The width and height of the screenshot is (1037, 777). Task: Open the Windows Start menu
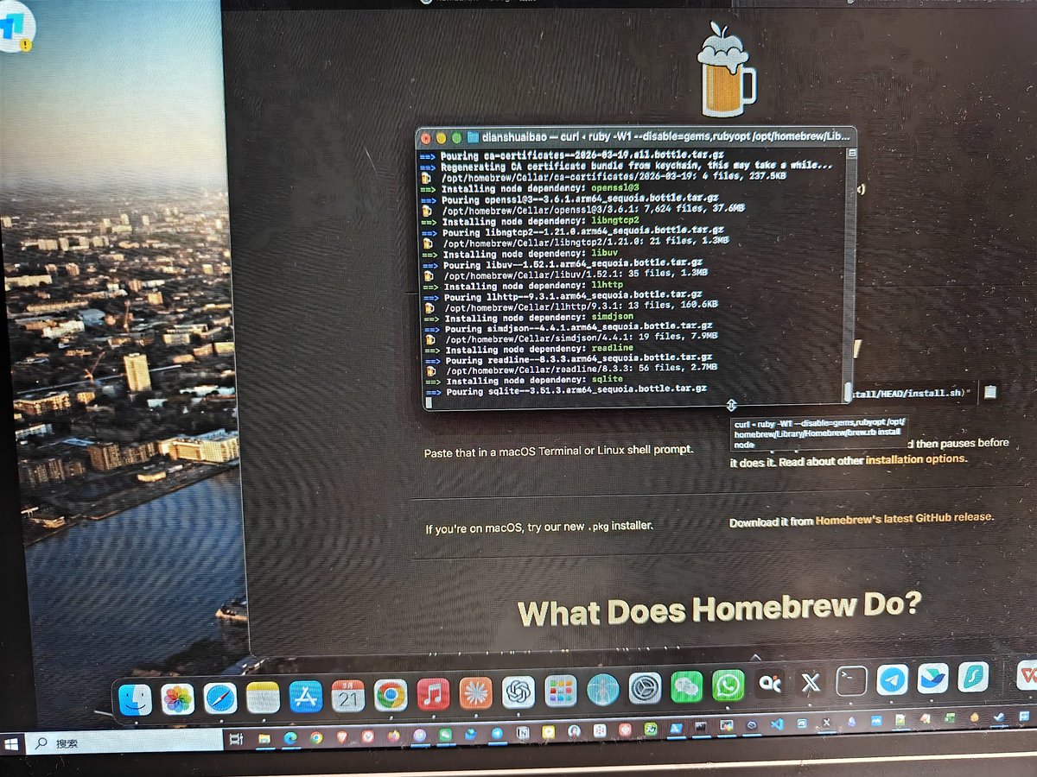[x=12, y=744]
